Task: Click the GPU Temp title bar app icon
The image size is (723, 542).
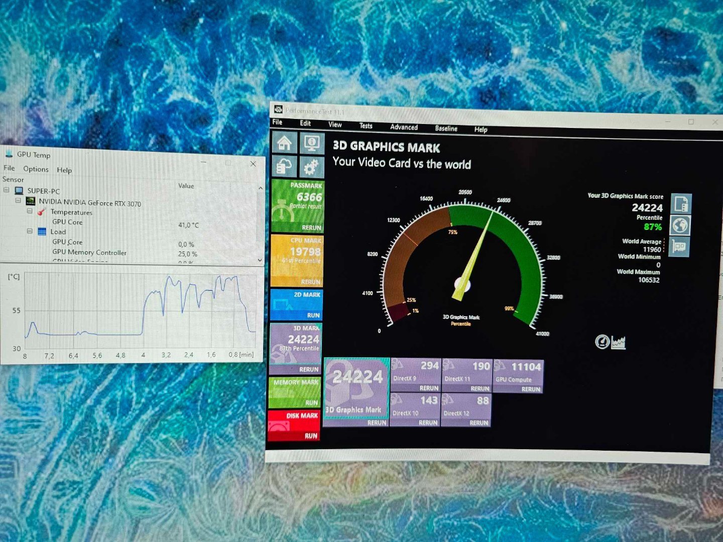Action: pos(9,153)
